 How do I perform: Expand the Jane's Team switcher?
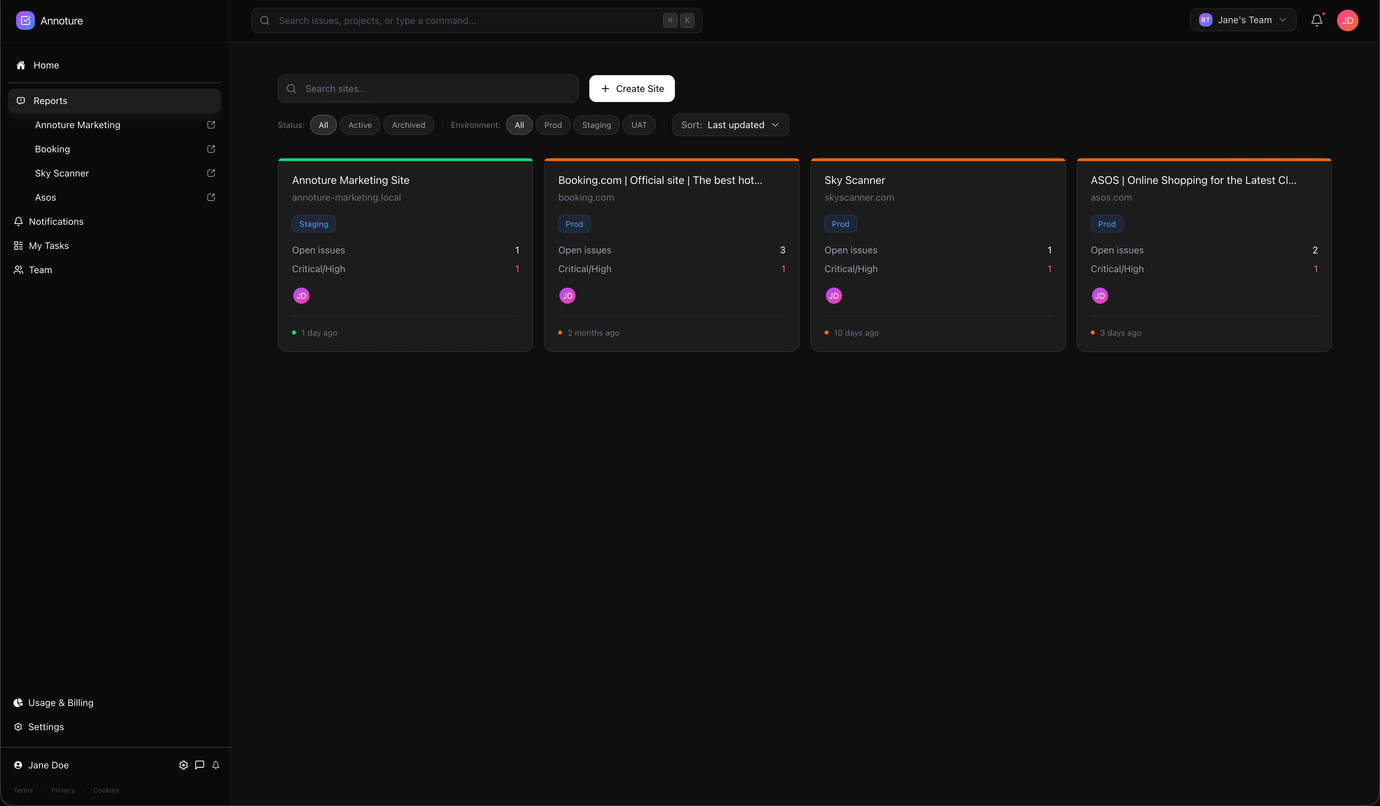tap(1243, 20)
